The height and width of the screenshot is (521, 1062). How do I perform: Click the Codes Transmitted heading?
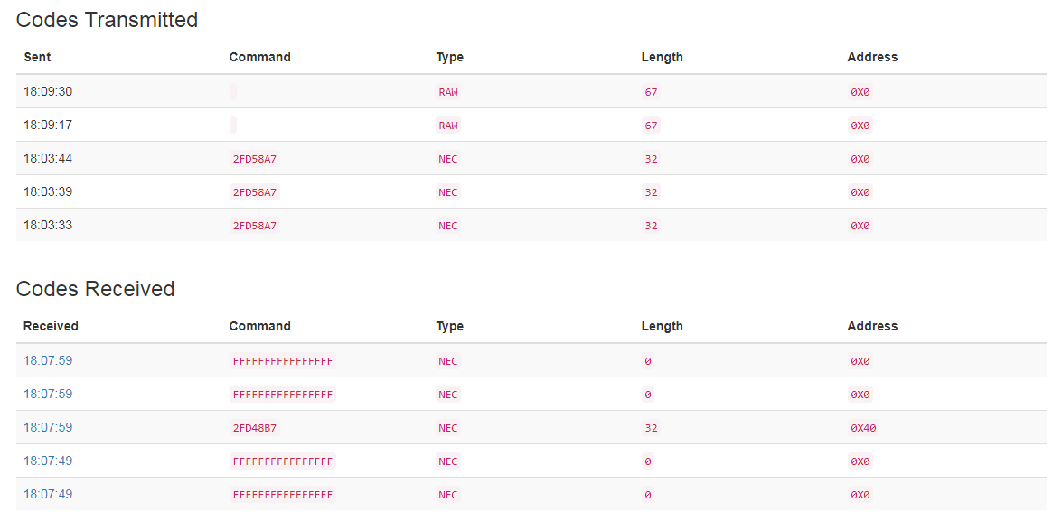pyautogui.click(x=107, y=19)
